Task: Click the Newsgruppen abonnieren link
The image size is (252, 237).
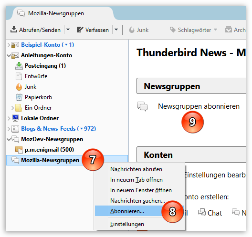Action: (x=199, y=106)
